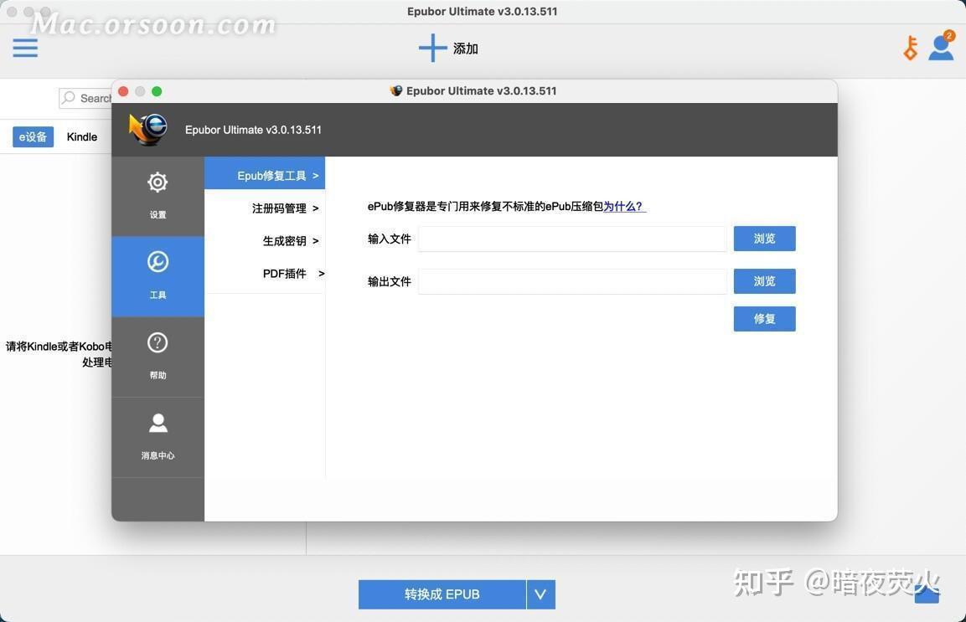Select the 设置 gear icon in sidebar
The height and width of the screenshot is (622, 966).
tap(158, 182)
